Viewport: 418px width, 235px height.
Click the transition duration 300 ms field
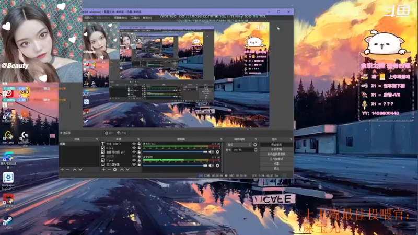click(x=243, y=150)
